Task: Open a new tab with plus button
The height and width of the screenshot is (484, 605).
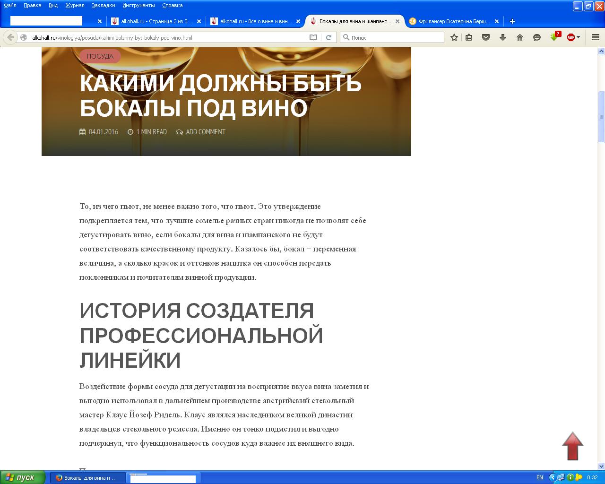Action: (512, 21)
